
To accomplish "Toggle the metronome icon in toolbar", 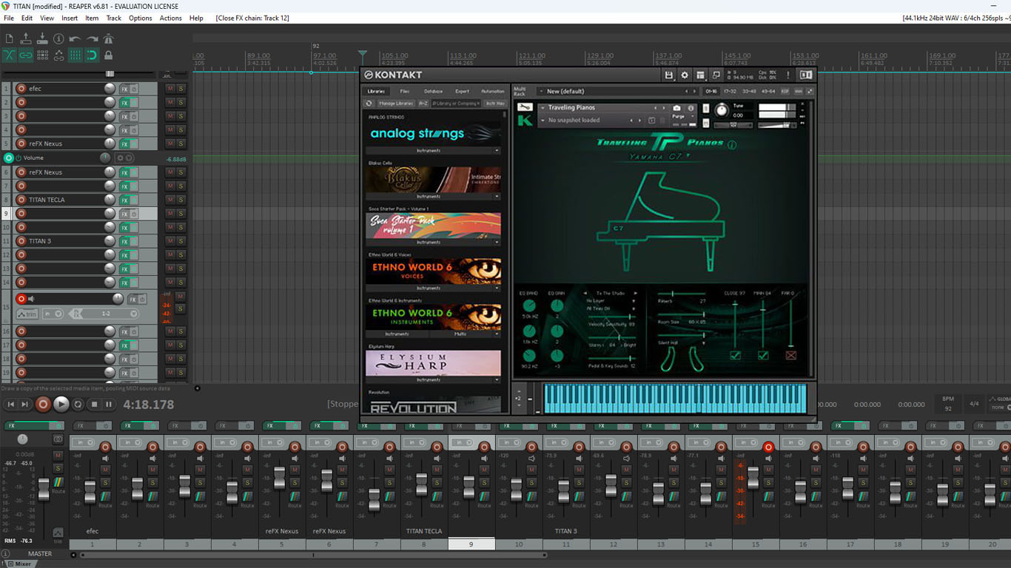I will pos(108,38).
